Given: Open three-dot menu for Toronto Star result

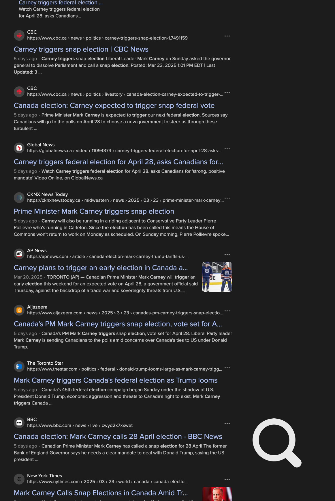Looking at the screenshot, I should click(227, 367).
